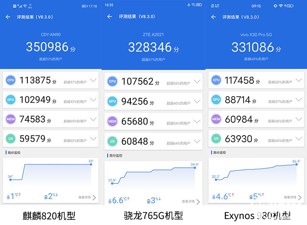Expand the GPU 88714 score row

(299, 100)
